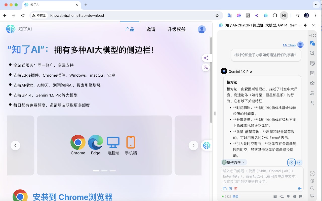Open the 升级权益 tab
Screen dimensions: 322x201
point(177,29)
